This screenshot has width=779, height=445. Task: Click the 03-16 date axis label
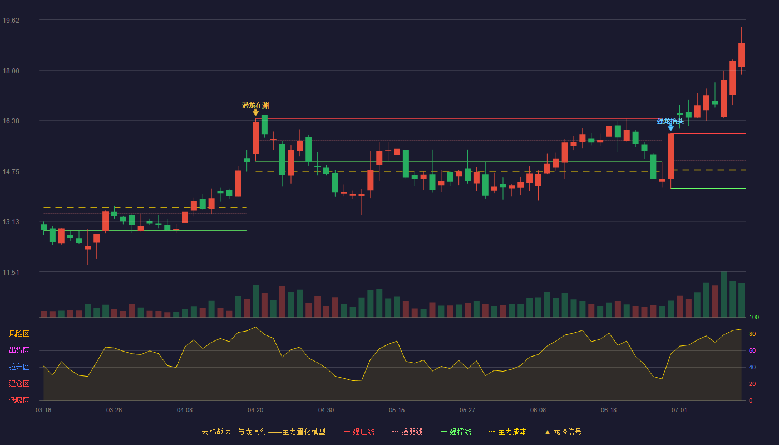43,410
